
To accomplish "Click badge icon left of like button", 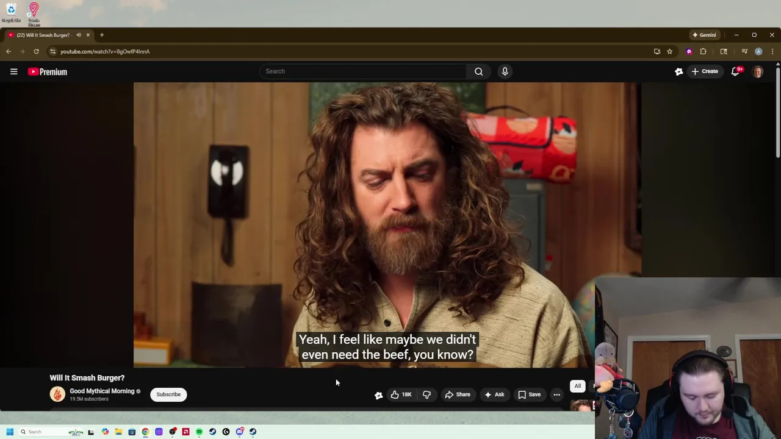I will pyautogui.click(x=378, y=395).
